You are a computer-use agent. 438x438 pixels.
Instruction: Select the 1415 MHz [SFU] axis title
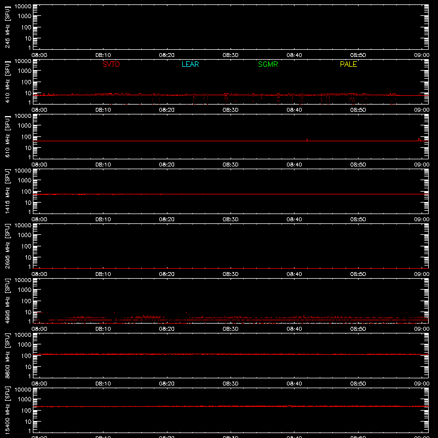7,191
